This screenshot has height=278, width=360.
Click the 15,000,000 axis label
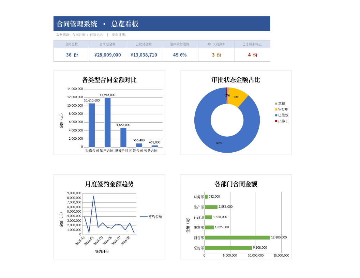(281, 255)
